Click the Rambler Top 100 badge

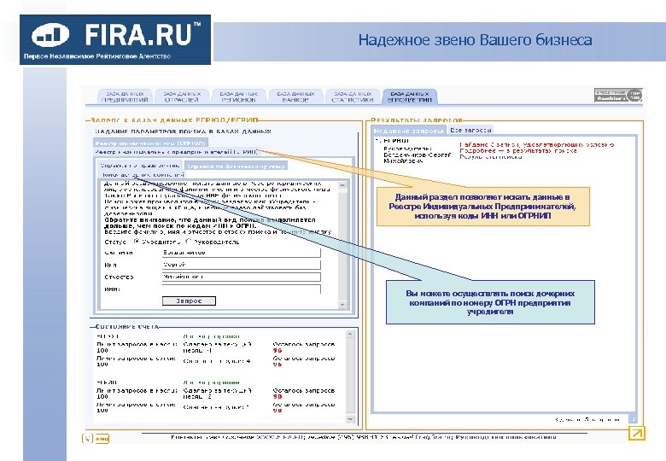(618, 95)
